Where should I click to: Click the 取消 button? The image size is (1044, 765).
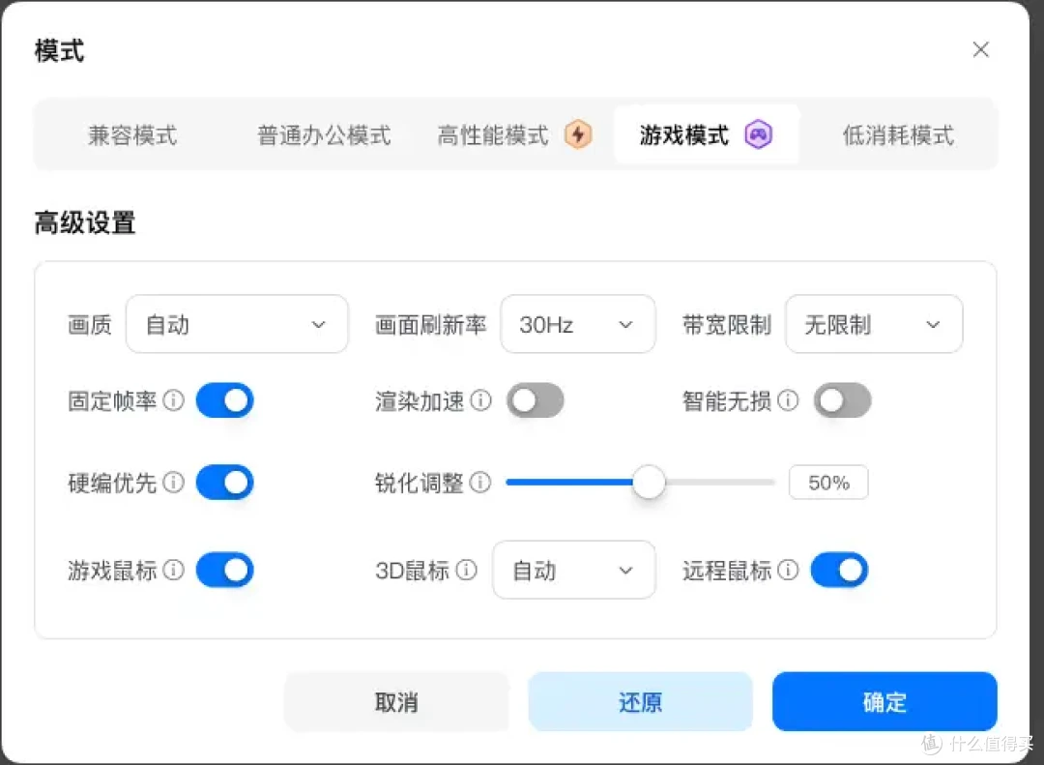point(396,702)
